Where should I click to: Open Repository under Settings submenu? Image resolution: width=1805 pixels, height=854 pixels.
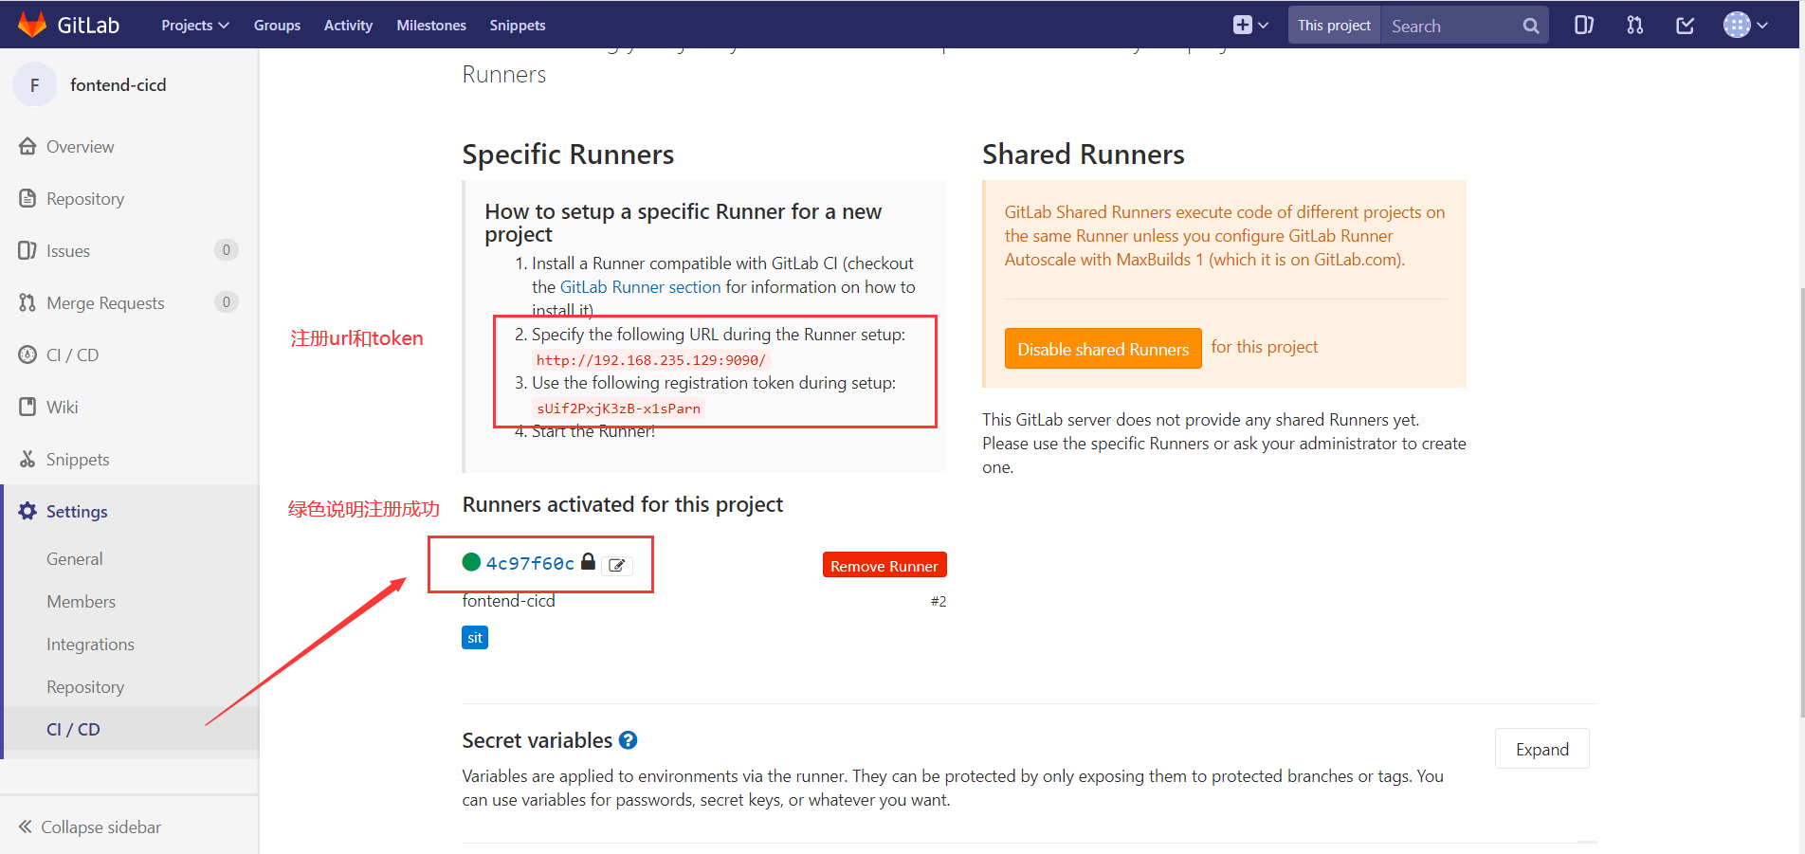pos(85,687)
